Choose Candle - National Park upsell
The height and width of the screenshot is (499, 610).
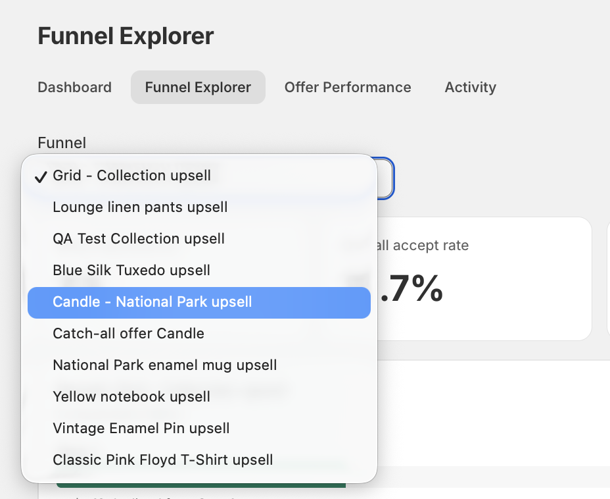pyautogui.click(x=199, y=302)
